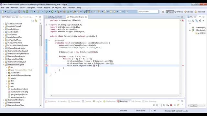This screenshot has width=207, height=116.
Task: Open the External Tools dropdown arrow
Action: click(x=61, y=12)
